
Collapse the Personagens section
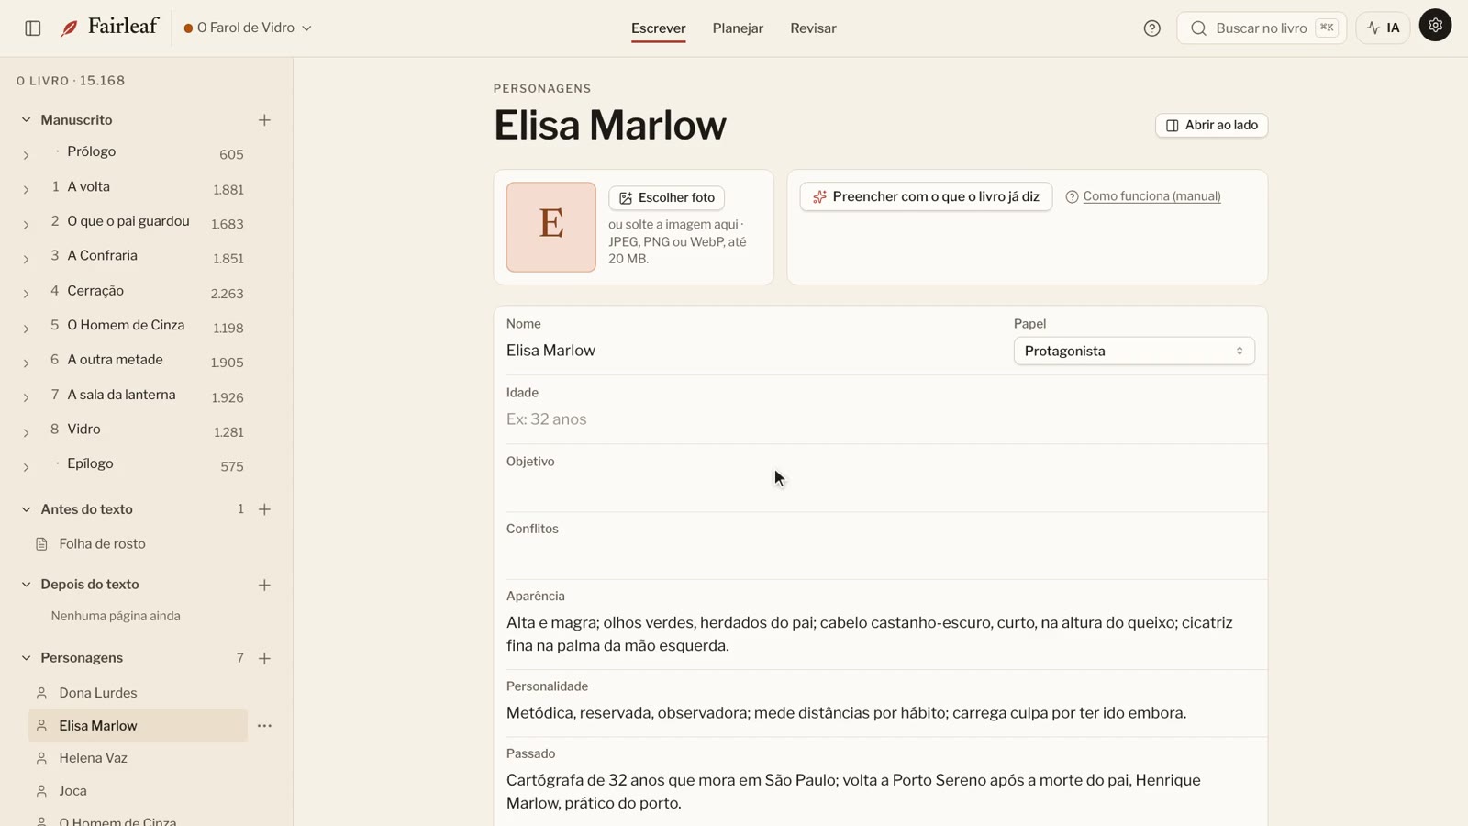[26, 658]
